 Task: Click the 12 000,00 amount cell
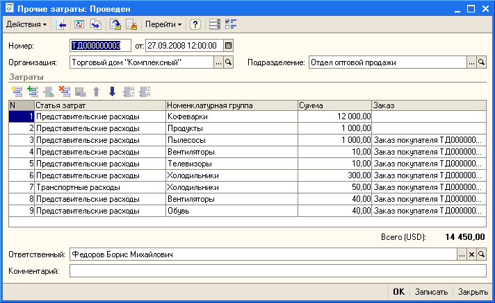click(x=334, y=116)
